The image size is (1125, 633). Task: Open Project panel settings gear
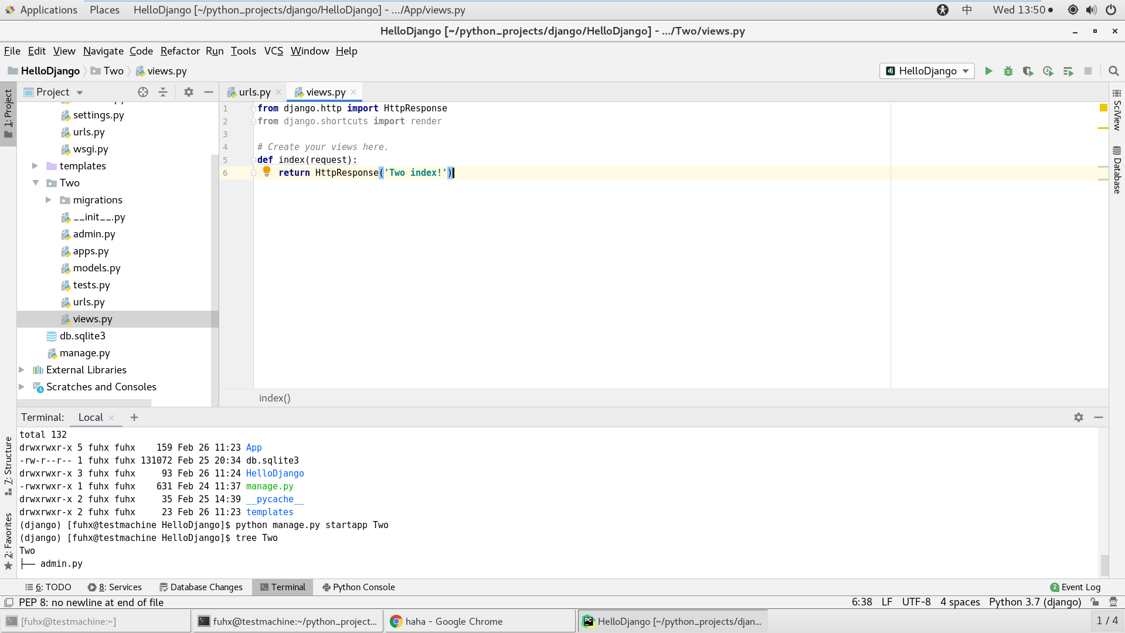point(189,92)
